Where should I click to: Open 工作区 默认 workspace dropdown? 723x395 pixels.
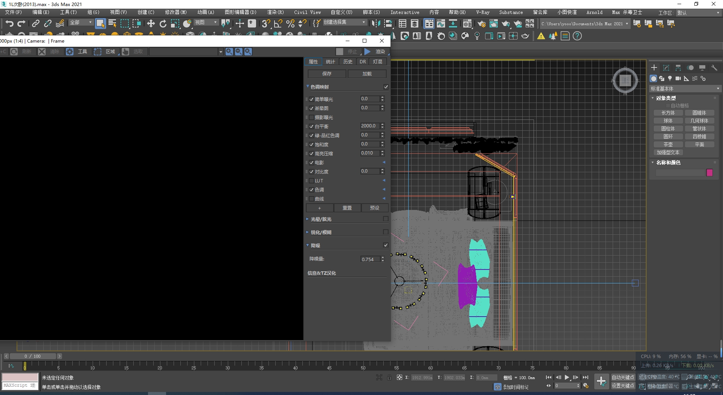[699, 13]
